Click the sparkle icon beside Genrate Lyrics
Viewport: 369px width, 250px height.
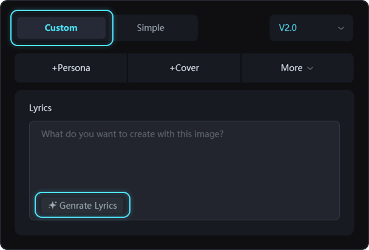point(52,206)
